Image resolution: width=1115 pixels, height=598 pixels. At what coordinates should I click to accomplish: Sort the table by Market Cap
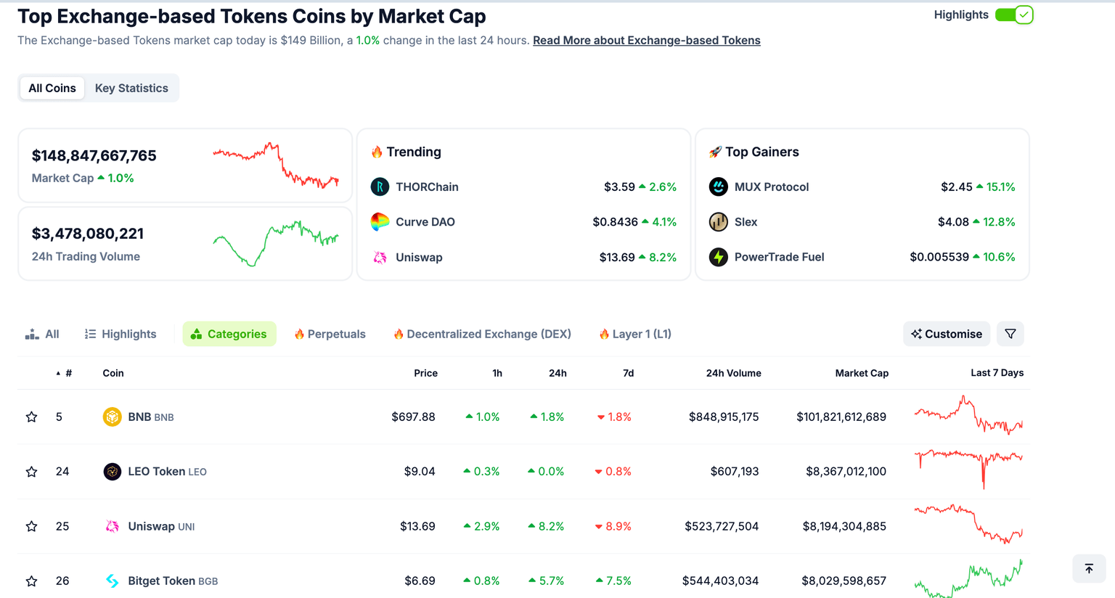click(x=861, y=373)
